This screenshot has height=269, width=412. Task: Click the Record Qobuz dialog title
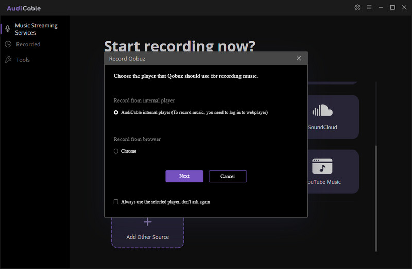127,59
